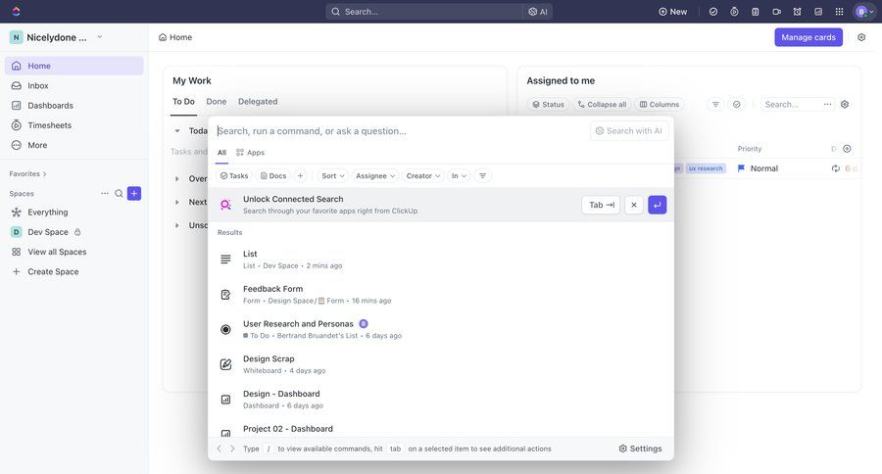Switch to the Done tab

(x=216, y=101)
